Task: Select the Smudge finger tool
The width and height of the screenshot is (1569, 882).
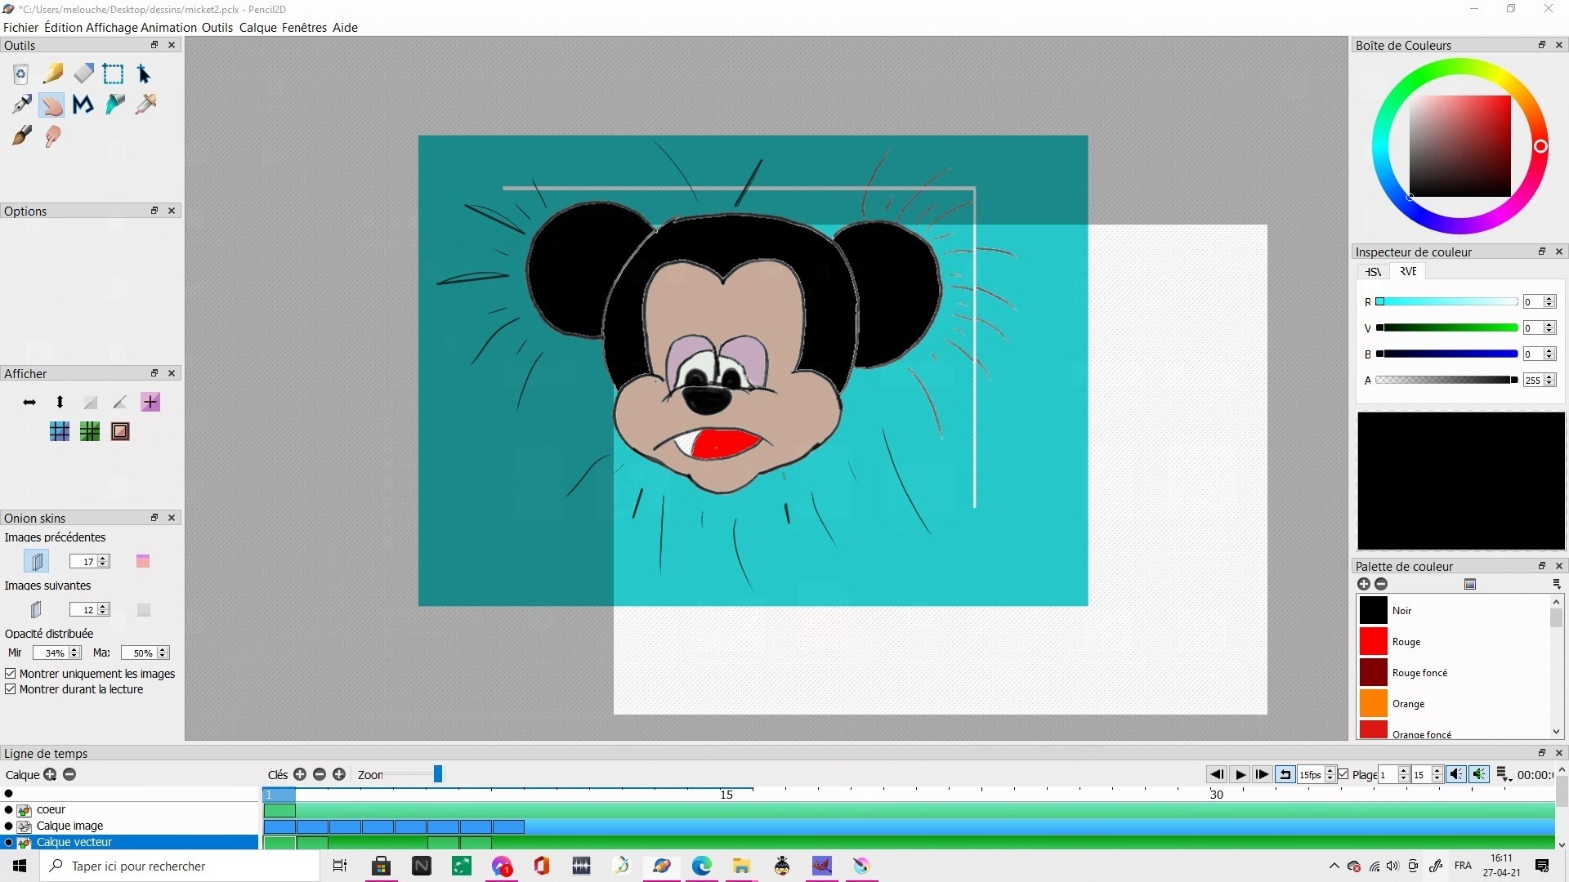Action: 52,136
